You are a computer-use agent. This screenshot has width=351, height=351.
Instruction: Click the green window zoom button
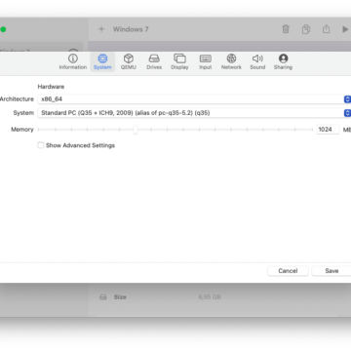click(3, 29)
